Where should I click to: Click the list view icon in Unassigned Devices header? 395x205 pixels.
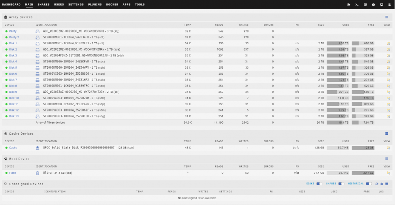(x=387, y=184)
